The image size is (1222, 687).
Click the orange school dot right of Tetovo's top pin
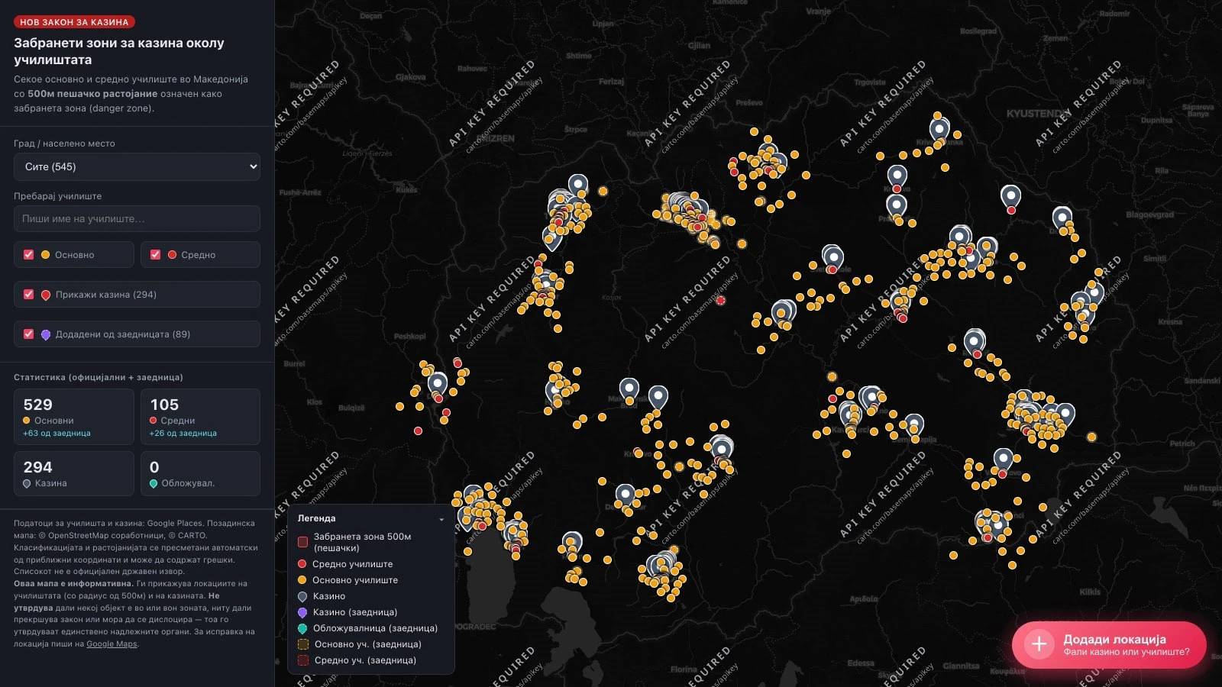pos(603,191)
